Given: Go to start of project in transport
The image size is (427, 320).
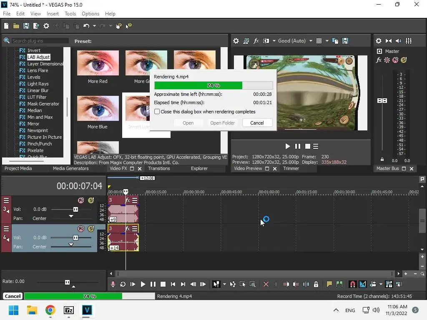Looking at the screenshot, I should [x=173, y=284].
